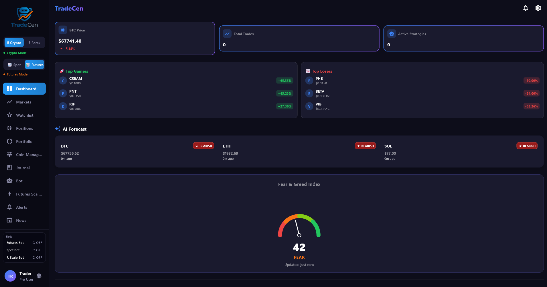The height and width of the screenshot is (287, 547).
Task: Click ETH BEARISH forecast badge
Action: coord(365,146)
